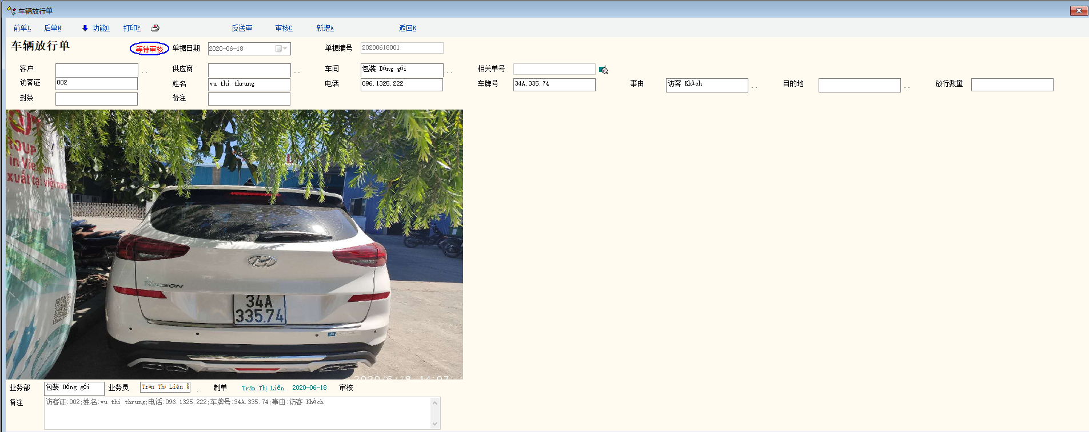Open the lookup dots next to 供应商 field

(297, 72)
